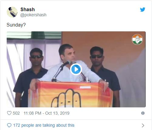Image resolution: width=152 pixels, height=130 pixels.
Task: Like the tweet with heart icon
Action: (9, 113)
